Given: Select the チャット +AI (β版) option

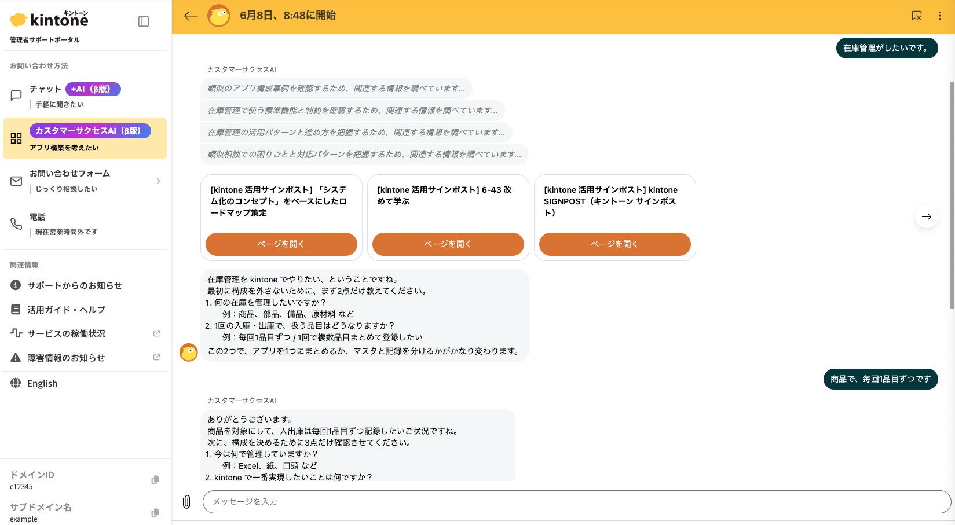Looking at the screenshot, I should 85,96.
